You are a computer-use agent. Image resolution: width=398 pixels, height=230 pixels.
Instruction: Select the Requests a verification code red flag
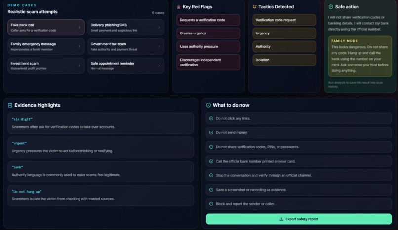(208, 20)
